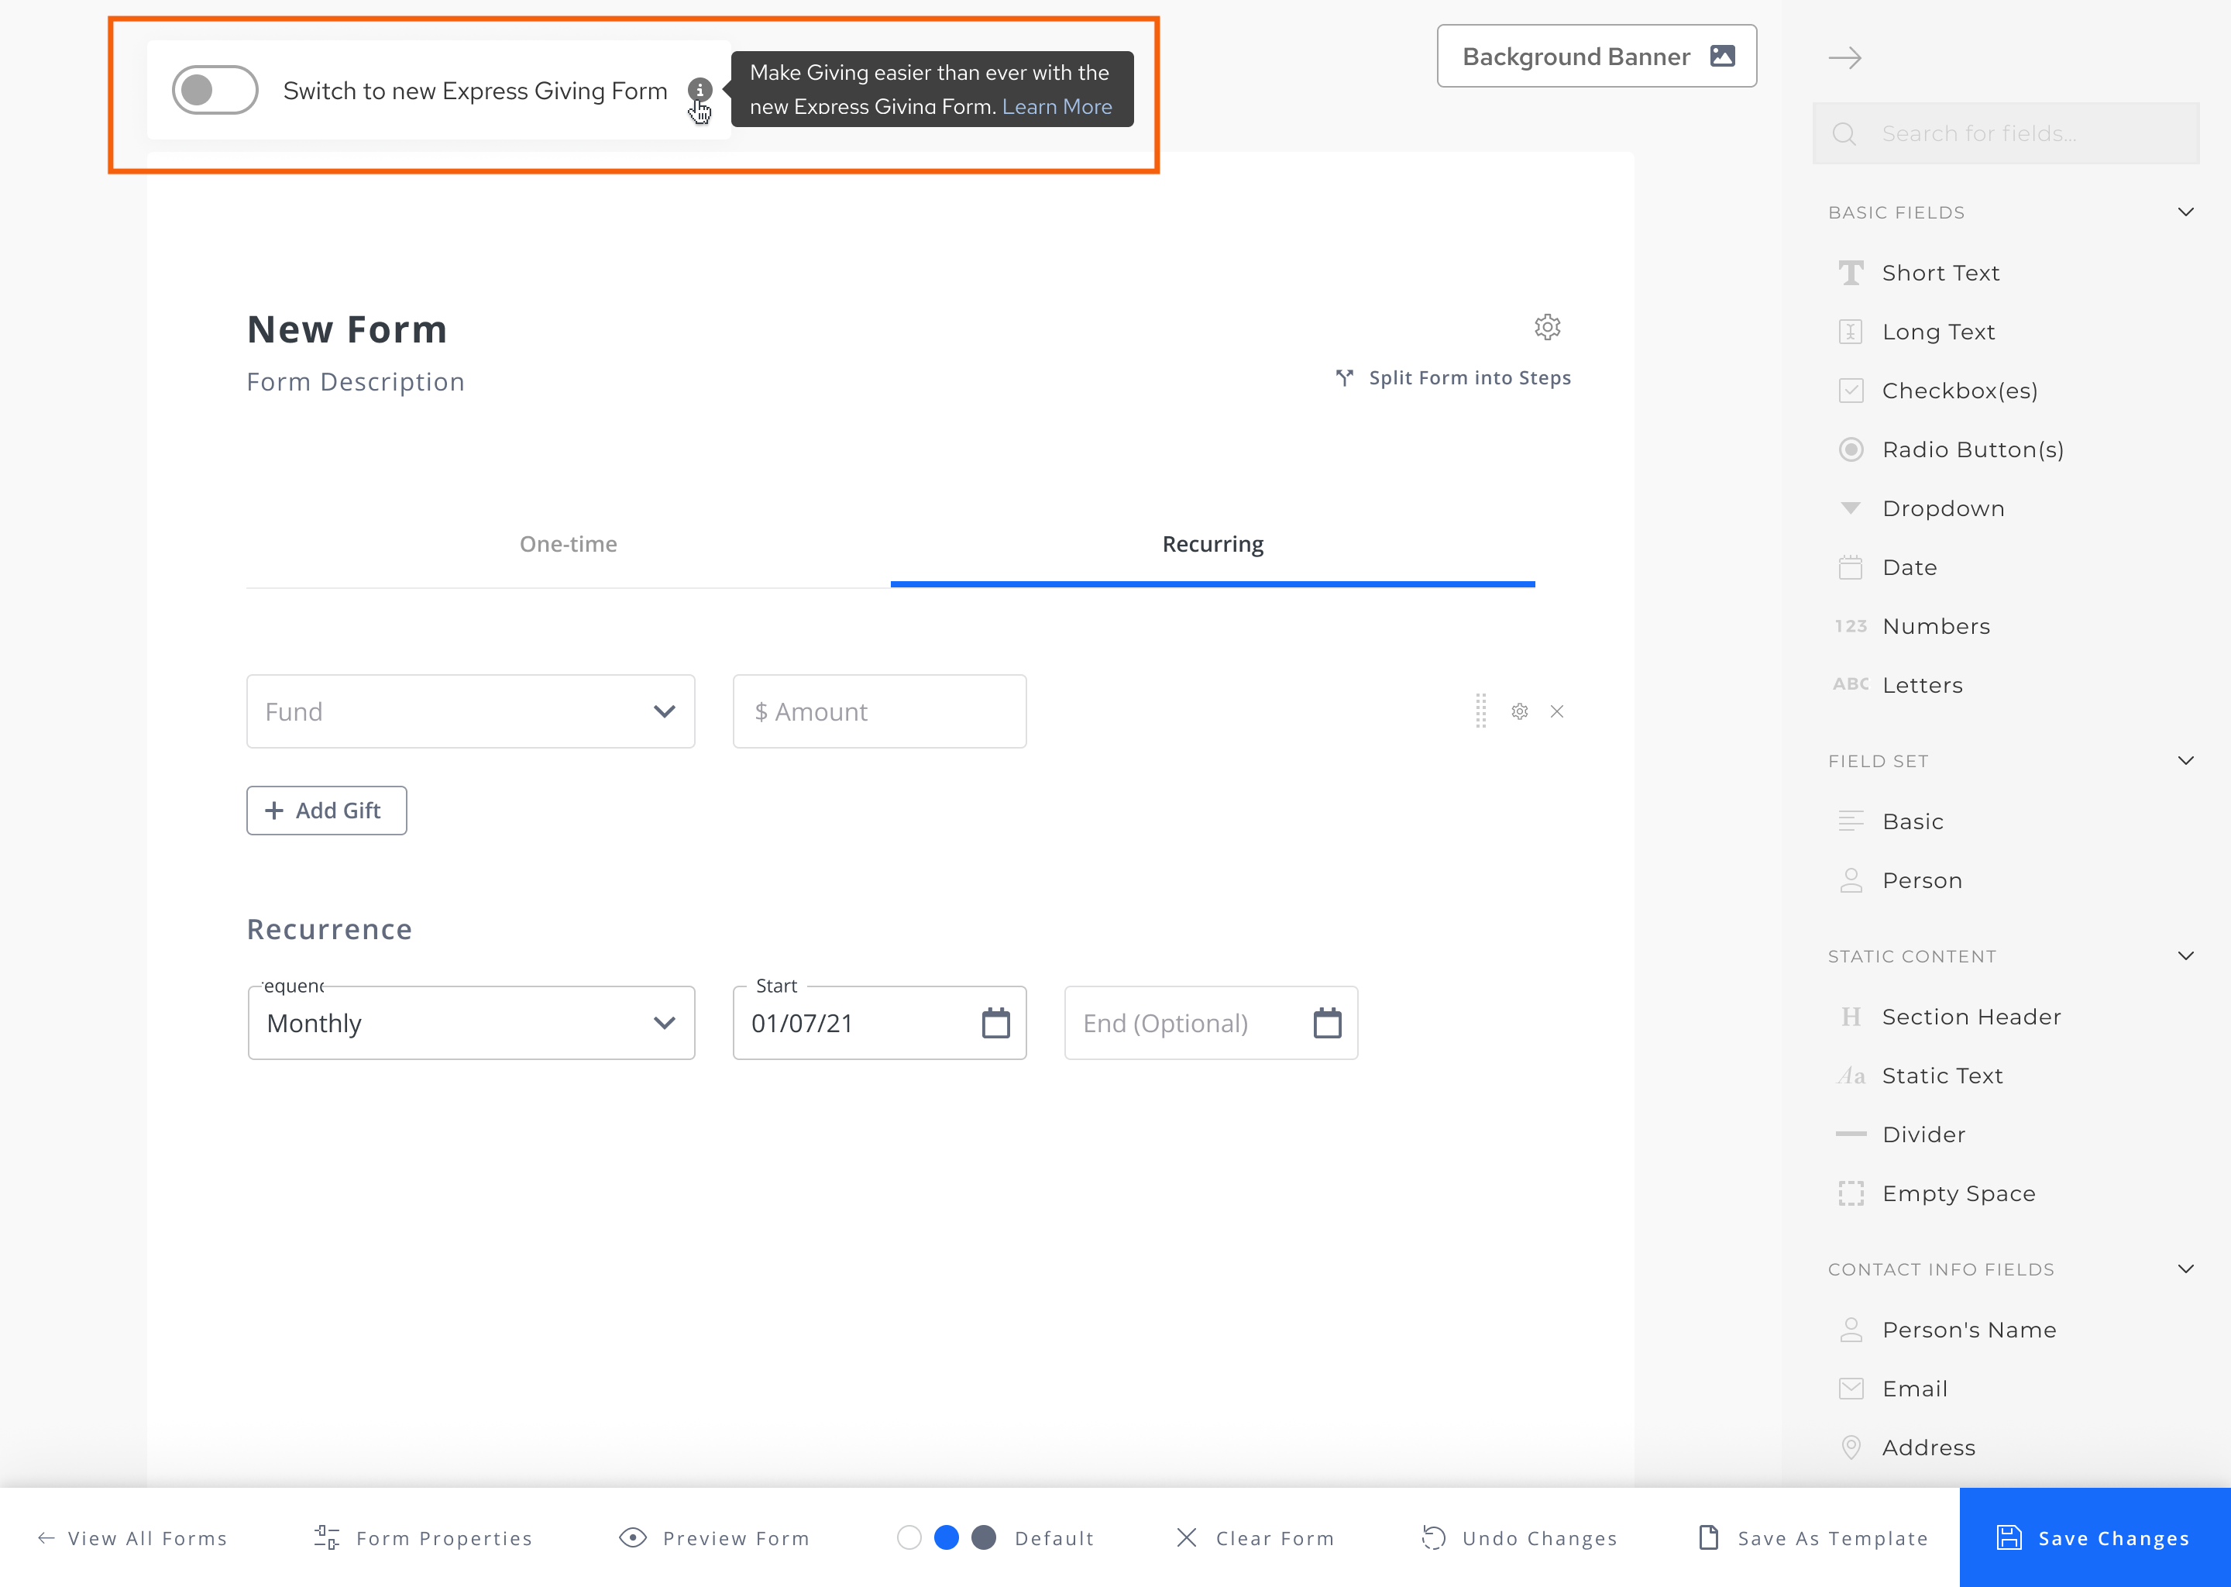This screenshot has height=1587, width=2231.
Task: Open form settings gear near New Form title
Action: pos(1547,326)
